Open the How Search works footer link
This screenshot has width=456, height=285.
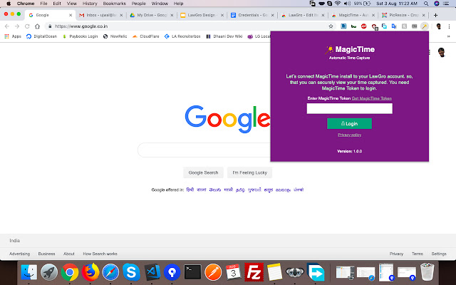coord(100,254)
